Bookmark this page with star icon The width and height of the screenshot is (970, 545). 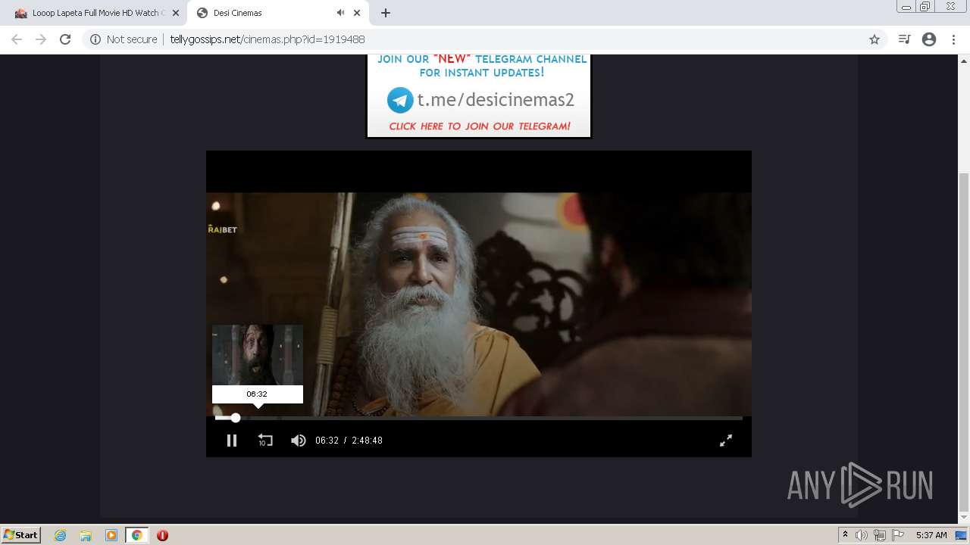875,39
